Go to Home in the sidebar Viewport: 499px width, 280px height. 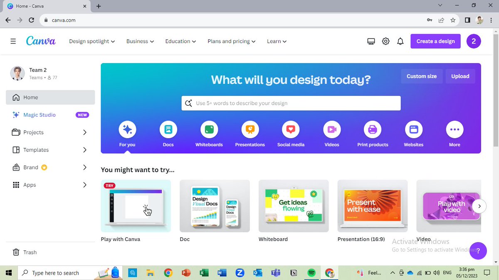(50, 97)
